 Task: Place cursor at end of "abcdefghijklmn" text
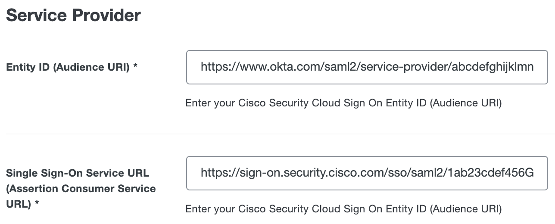(x=534, y=67)
